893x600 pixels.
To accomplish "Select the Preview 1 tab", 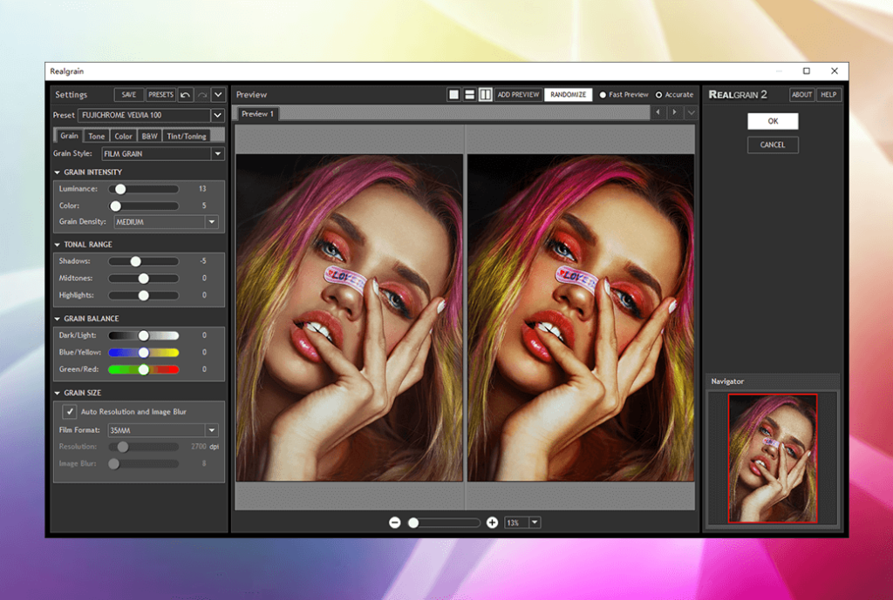I will (257, 114).
